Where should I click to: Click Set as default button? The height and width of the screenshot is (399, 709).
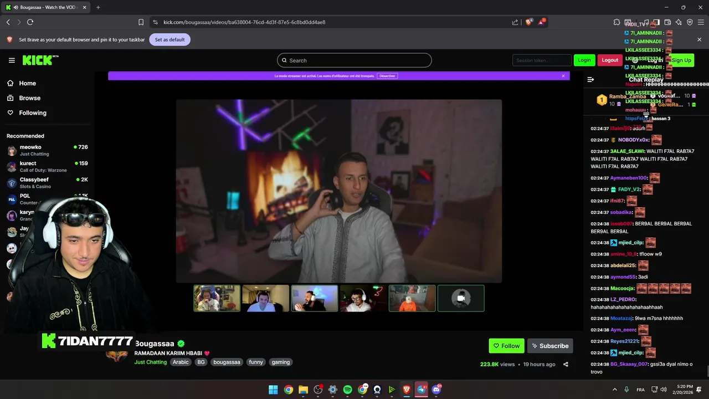(169, 39)
